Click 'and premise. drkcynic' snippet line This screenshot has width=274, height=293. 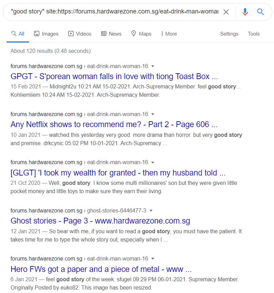(x=89, y=143)
